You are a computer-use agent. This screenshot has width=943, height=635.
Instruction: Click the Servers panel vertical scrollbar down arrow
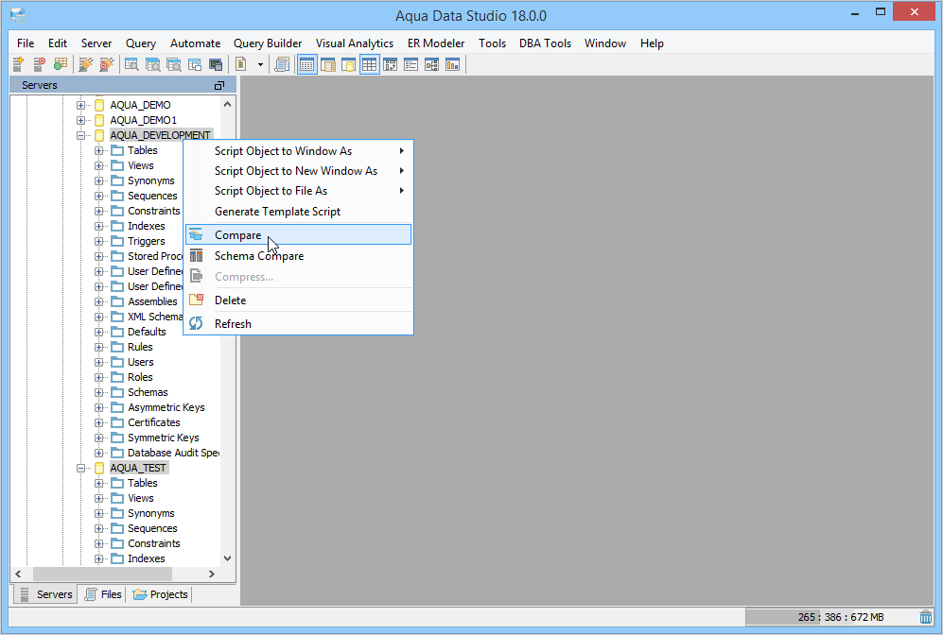click(227, 558)
